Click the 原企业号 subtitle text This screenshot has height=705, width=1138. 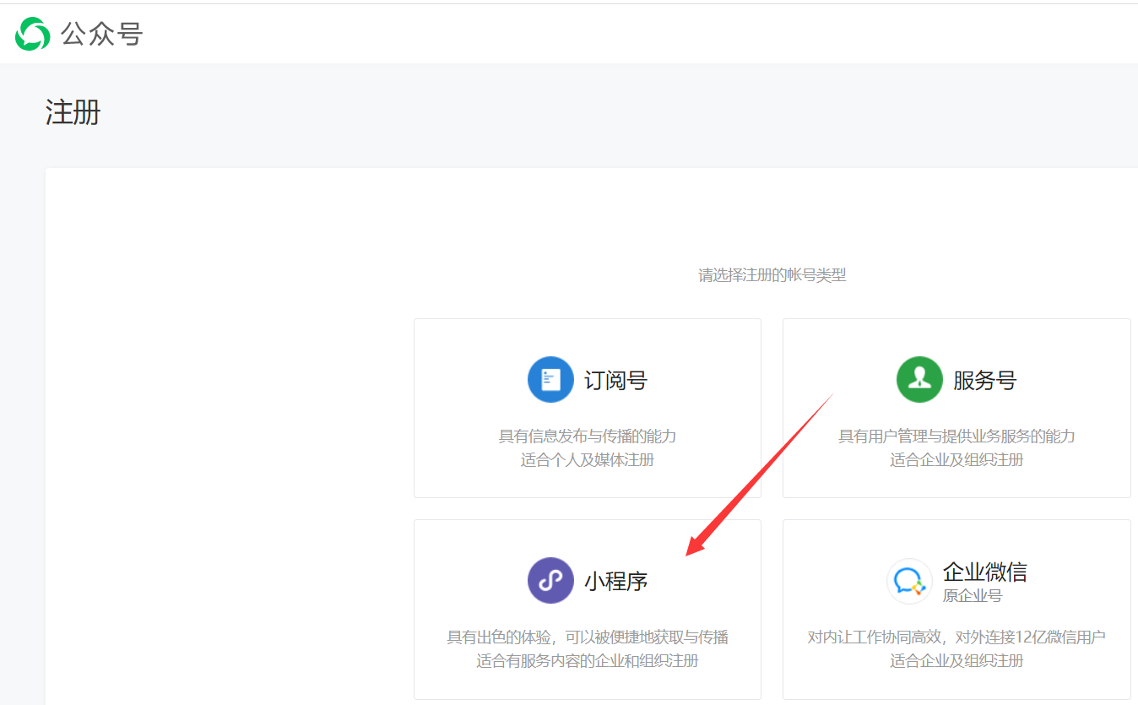[973, 596]
